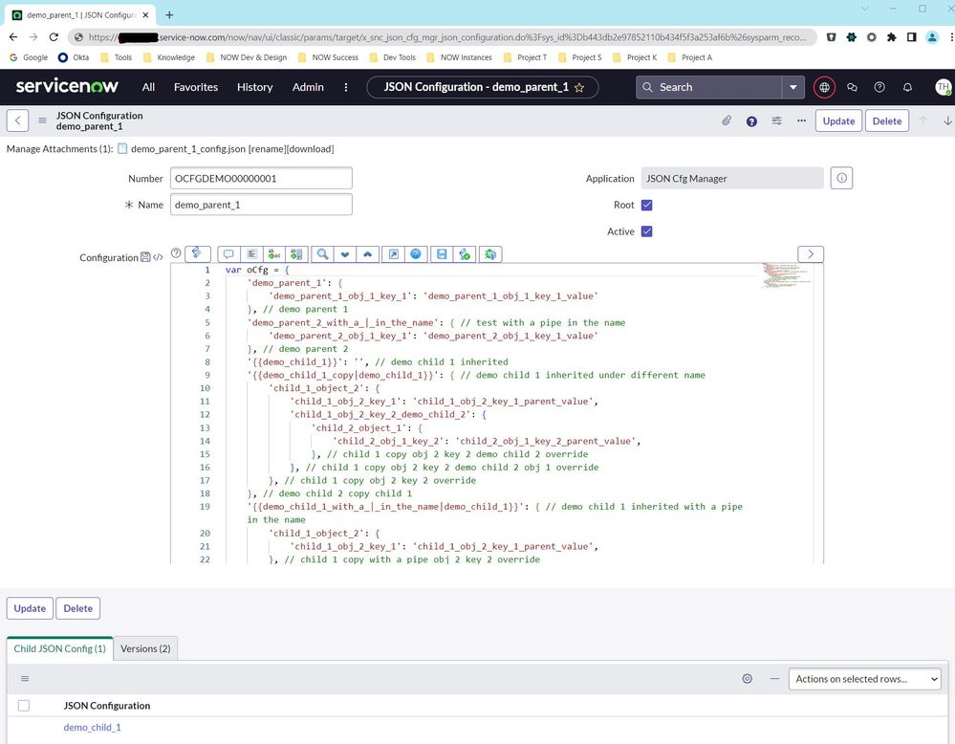
Task: Save the script with the disk icon
Action: coord(441,253)
